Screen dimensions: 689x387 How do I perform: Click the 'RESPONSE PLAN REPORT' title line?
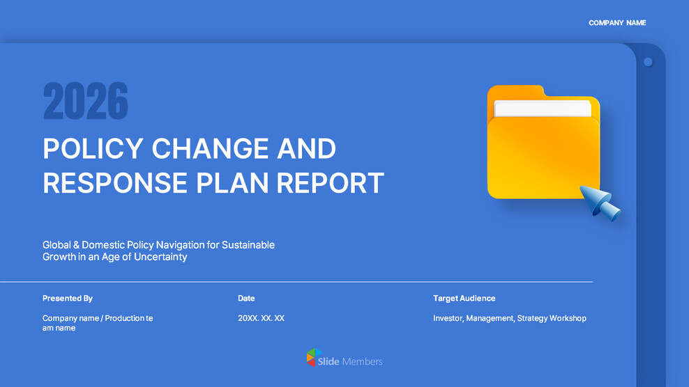[x=213, y=183]
